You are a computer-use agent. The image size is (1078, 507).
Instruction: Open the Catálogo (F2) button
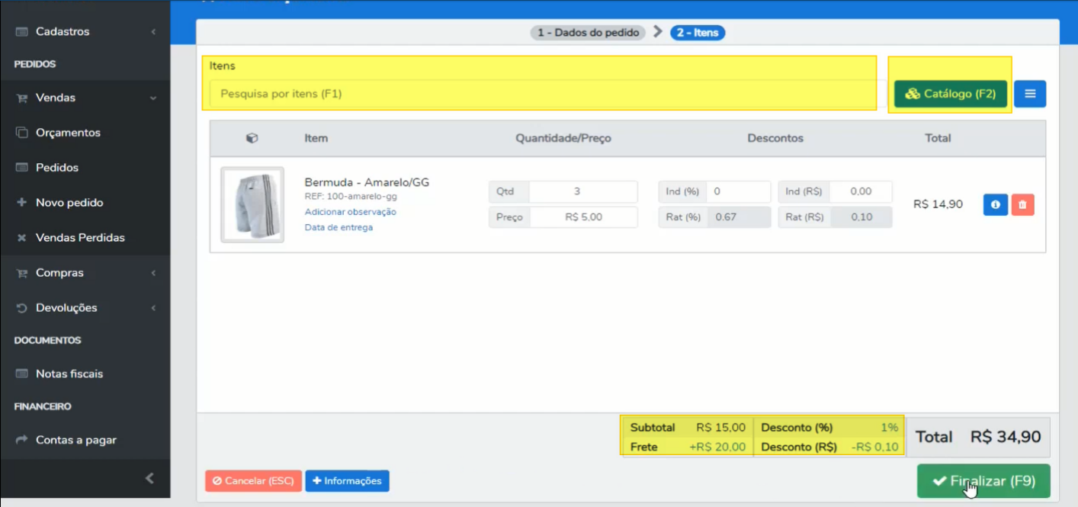(x=951, y=94)
